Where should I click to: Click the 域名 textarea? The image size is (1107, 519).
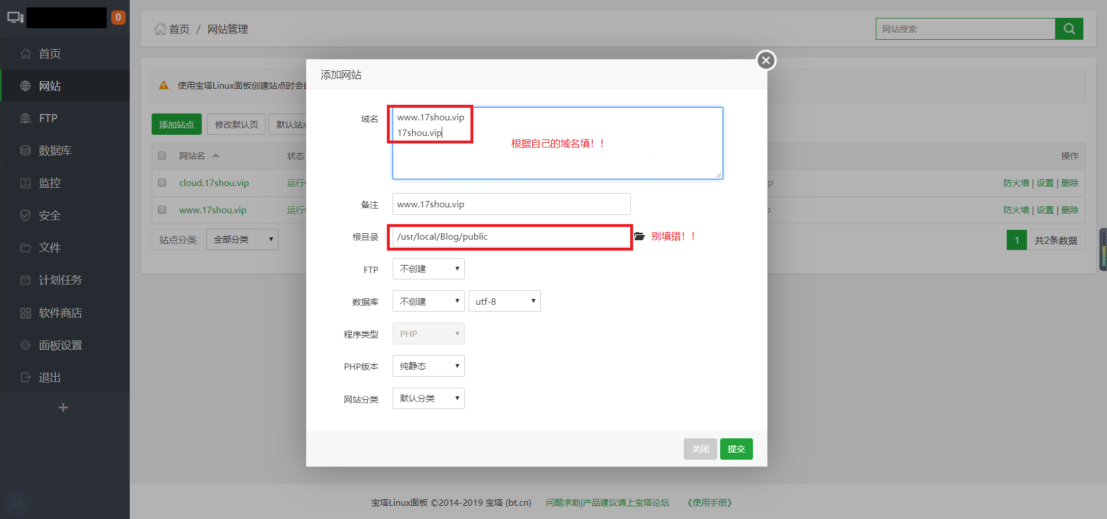click(x=558, y=143)
